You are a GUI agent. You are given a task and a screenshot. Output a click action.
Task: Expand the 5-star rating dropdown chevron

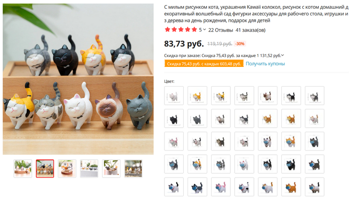point(204,30)
